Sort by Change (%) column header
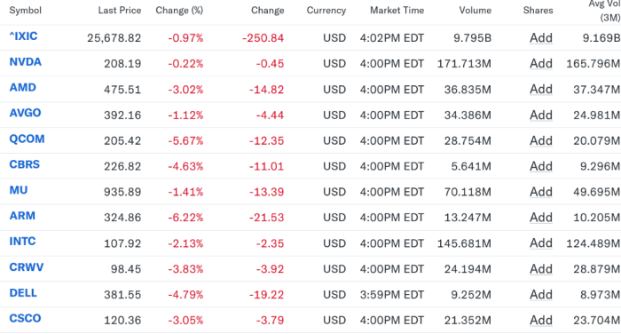 click(x=179, y=11)
